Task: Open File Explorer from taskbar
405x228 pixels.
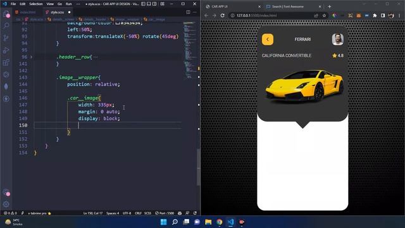Action: tap(208, 222)
